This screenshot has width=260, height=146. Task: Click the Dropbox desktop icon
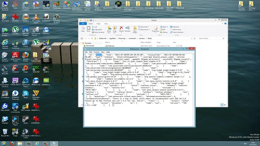tap(5, 120)
